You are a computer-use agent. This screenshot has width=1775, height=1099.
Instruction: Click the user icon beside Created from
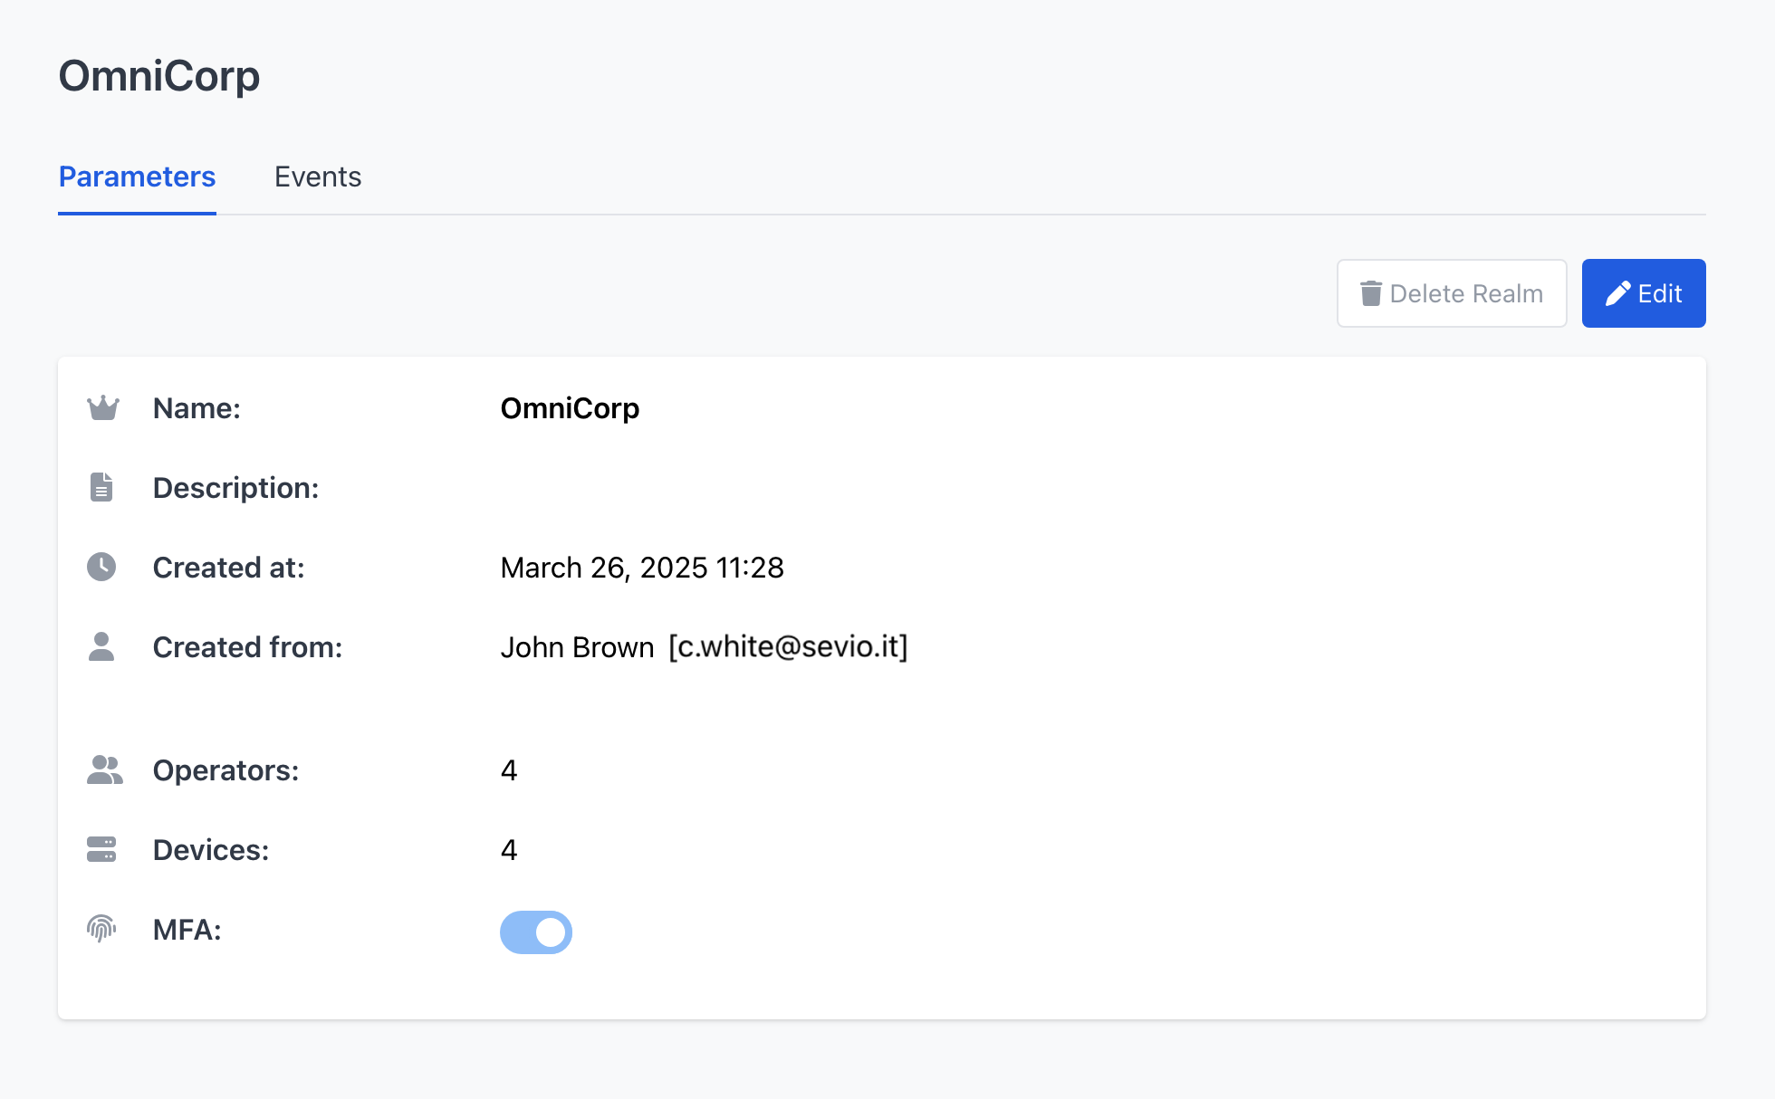(101, 646)
